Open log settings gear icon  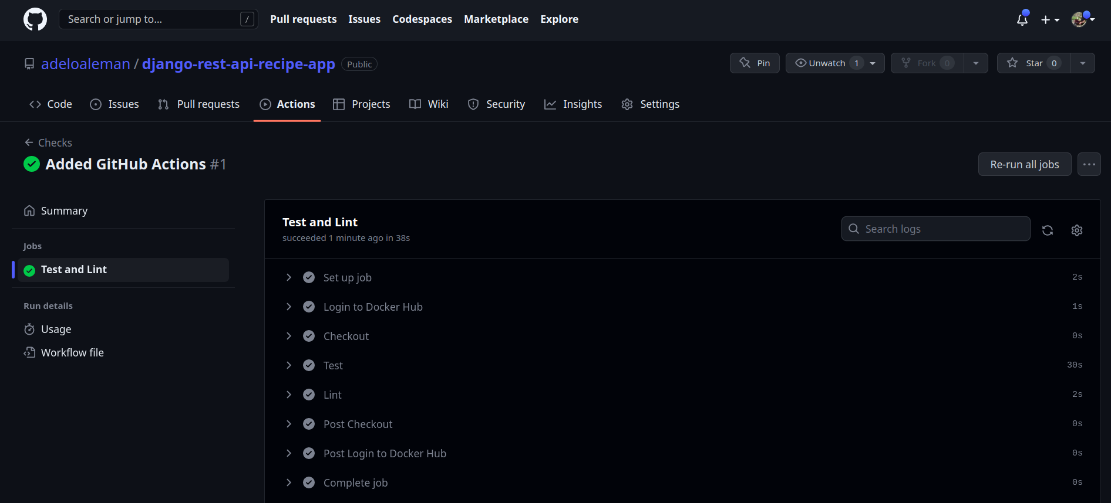(x=1076, y=230)
